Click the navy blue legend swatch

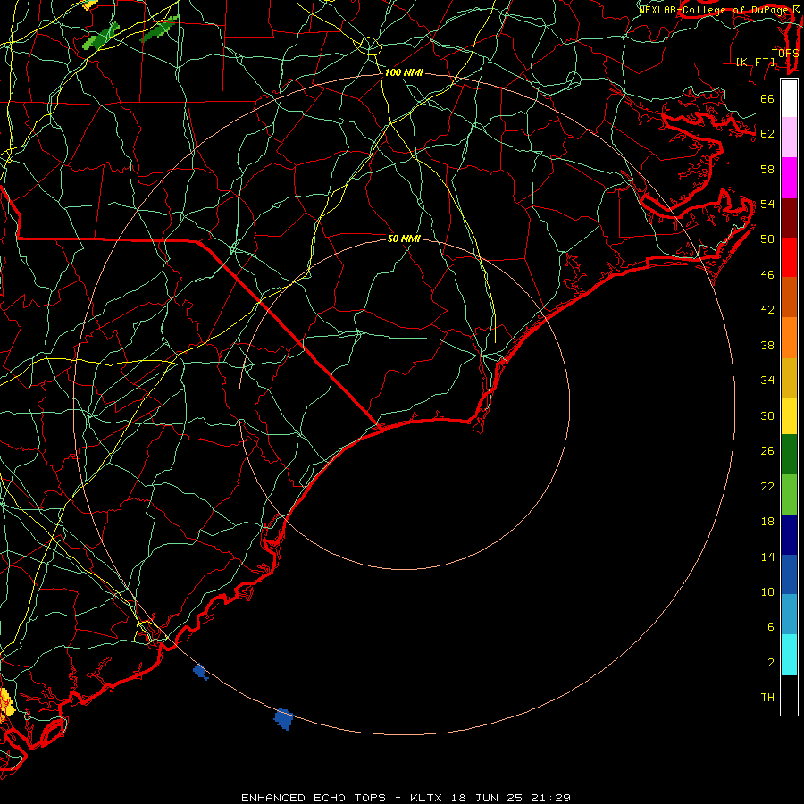point(789,535)
